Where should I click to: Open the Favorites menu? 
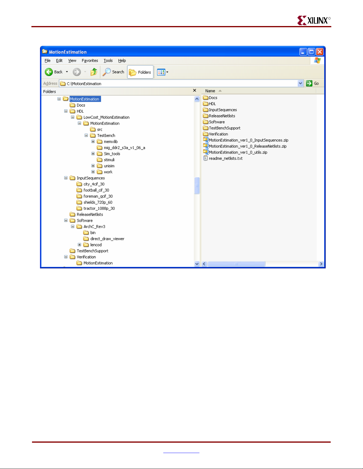pyautogui.click(x=90, y=61)
